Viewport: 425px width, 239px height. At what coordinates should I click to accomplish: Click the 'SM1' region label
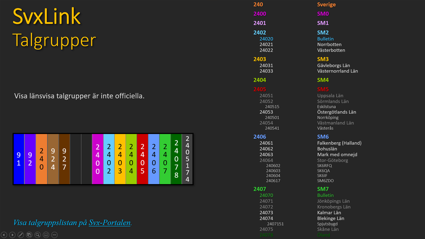[323, 23]
